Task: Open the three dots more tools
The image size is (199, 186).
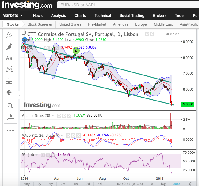Action: [10, 130]
